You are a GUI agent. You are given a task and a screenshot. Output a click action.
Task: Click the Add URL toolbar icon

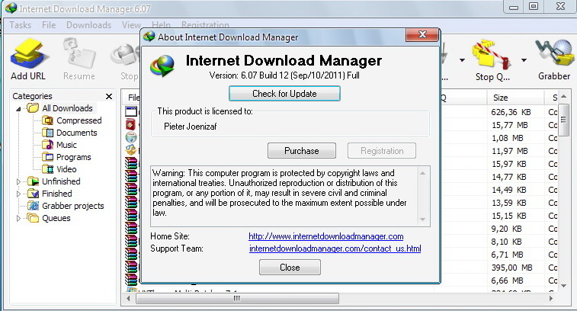(29, 54)
